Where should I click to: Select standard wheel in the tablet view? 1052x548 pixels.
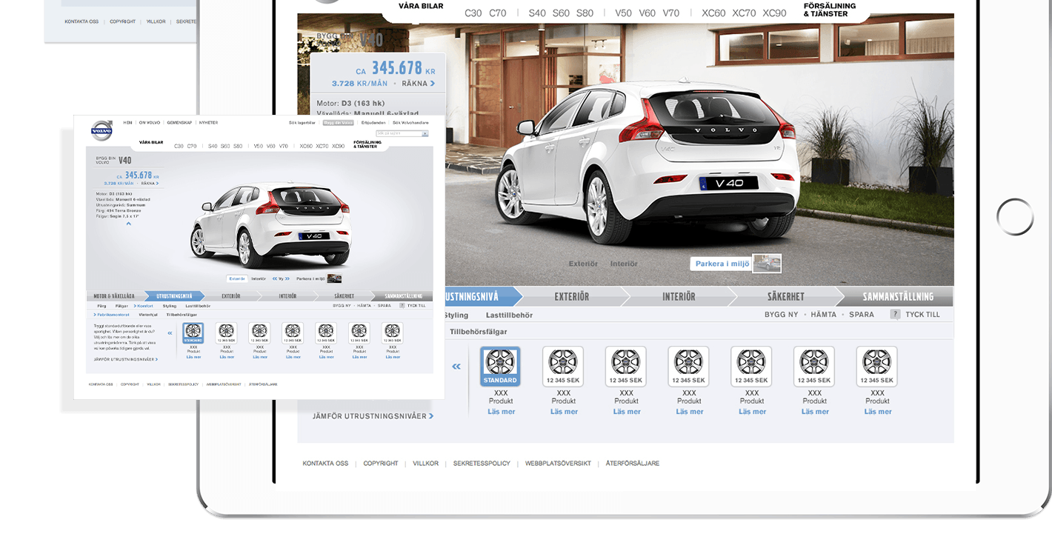point(500,367)
